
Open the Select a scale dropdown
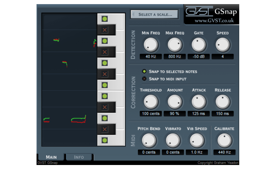(x=154, y=14)
